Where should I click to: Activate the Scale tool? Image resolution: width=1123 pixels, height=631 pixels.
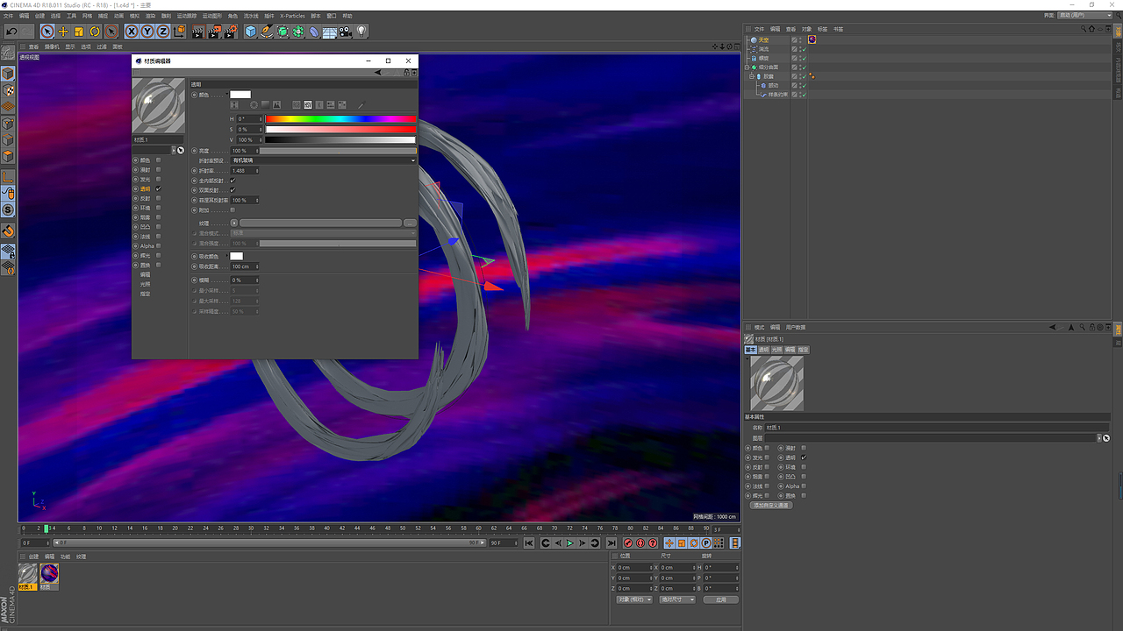79,32
